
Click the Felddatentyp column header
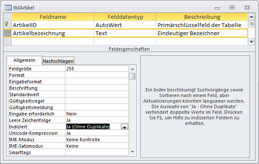coord(125,17)
